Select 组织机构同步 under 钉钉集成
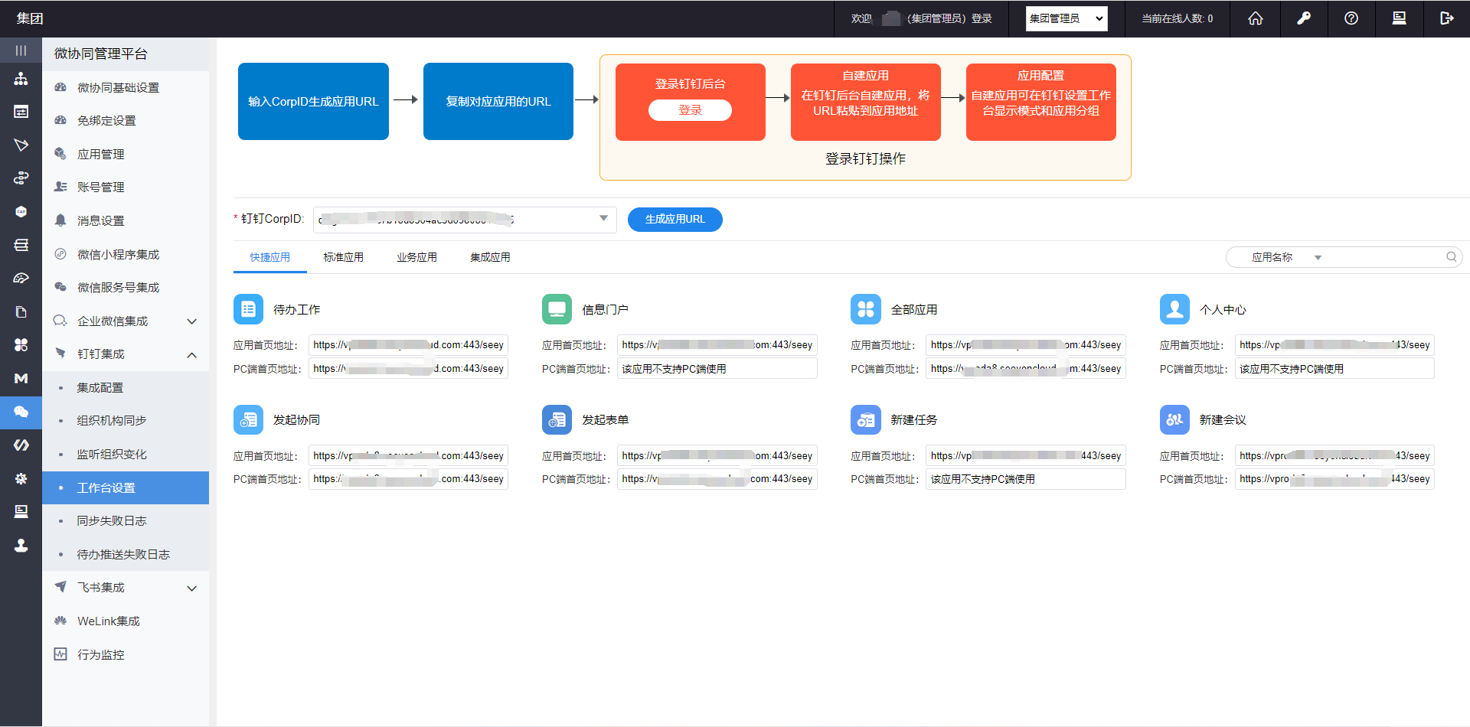The width and height of the screenshot is (1470, 727). click(125, 421)
